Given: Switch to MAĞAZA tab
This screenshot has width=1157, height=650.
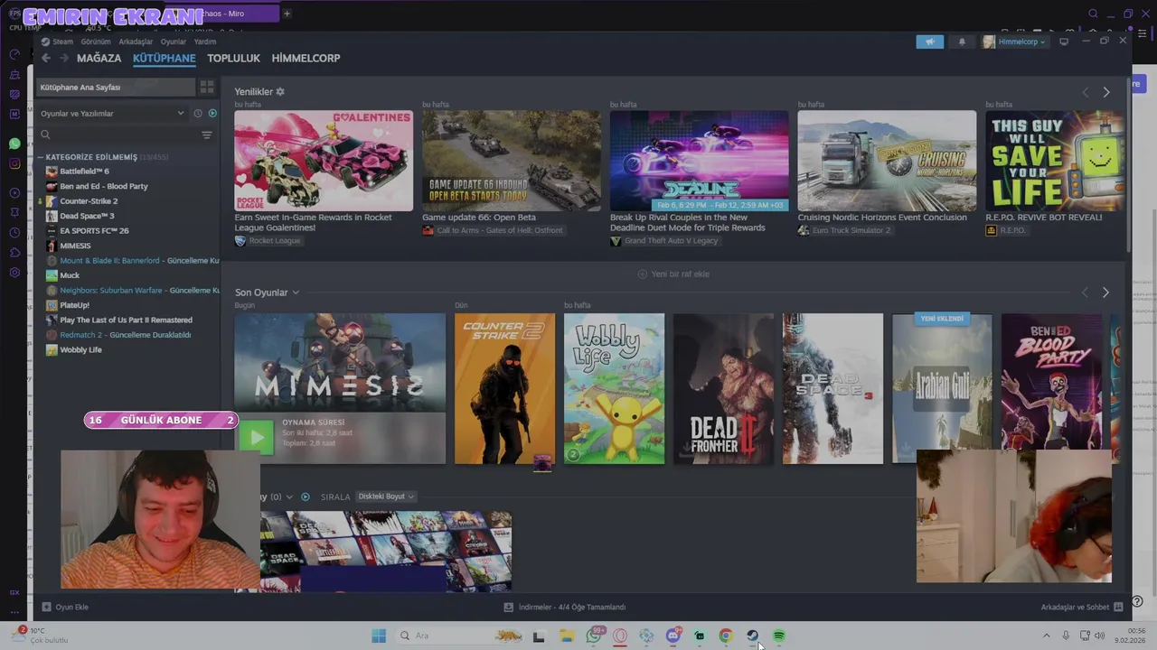Looking at the screenshot, I should [99, 58].
